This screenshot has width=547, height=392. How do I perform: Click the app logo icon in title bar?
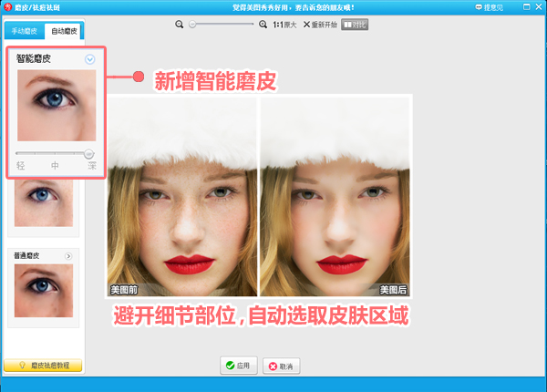click(x=7, y=7)
